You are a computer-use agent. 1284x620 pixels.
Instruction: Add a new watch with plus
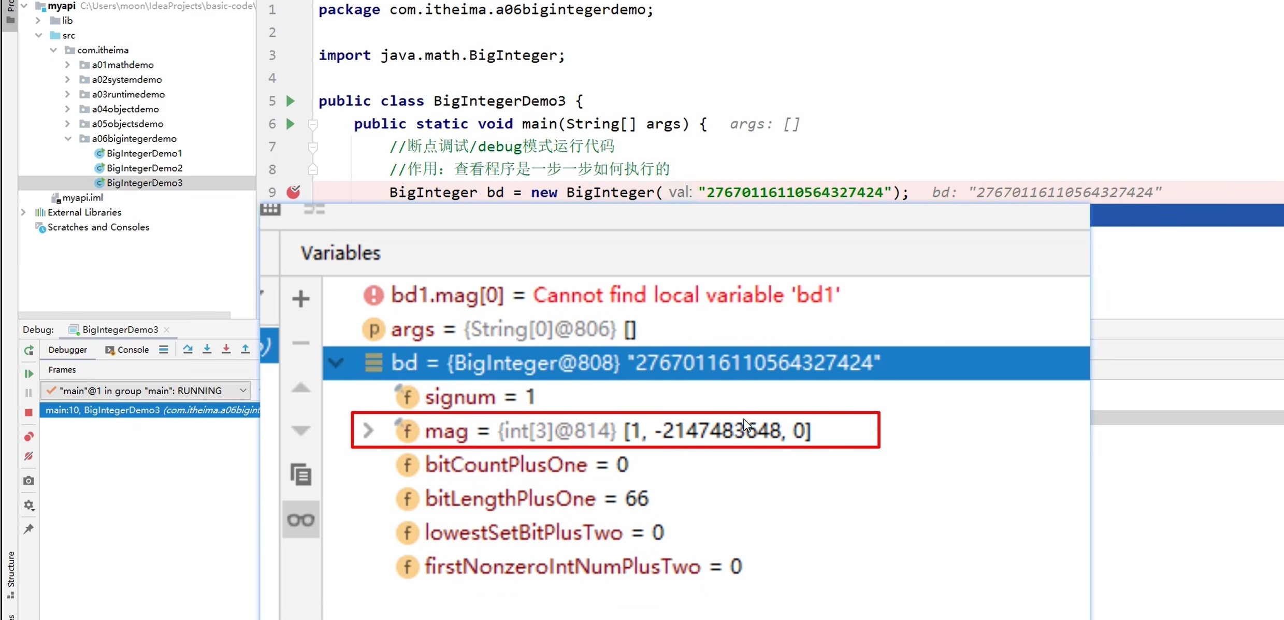tap(300, 299)
